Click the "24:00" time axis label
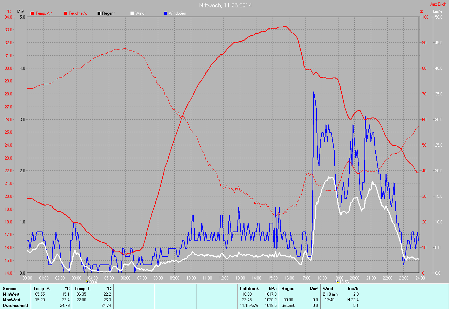 click(x=420, y=278)
